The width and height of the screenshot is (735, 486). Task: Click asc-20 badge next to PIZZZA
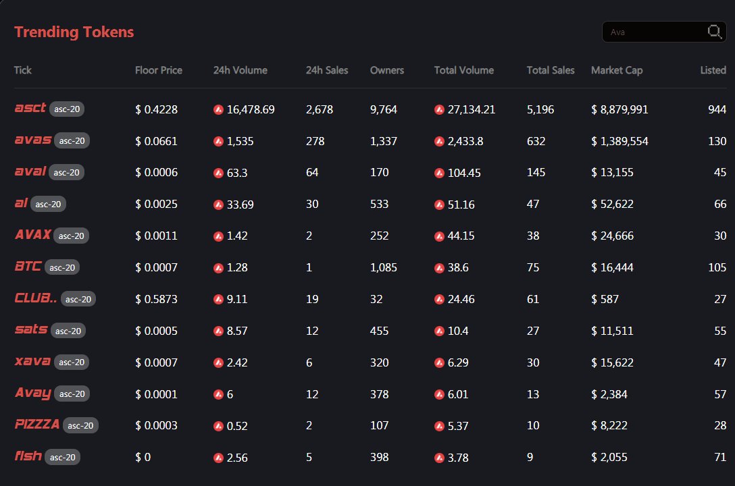coord(80,426)
